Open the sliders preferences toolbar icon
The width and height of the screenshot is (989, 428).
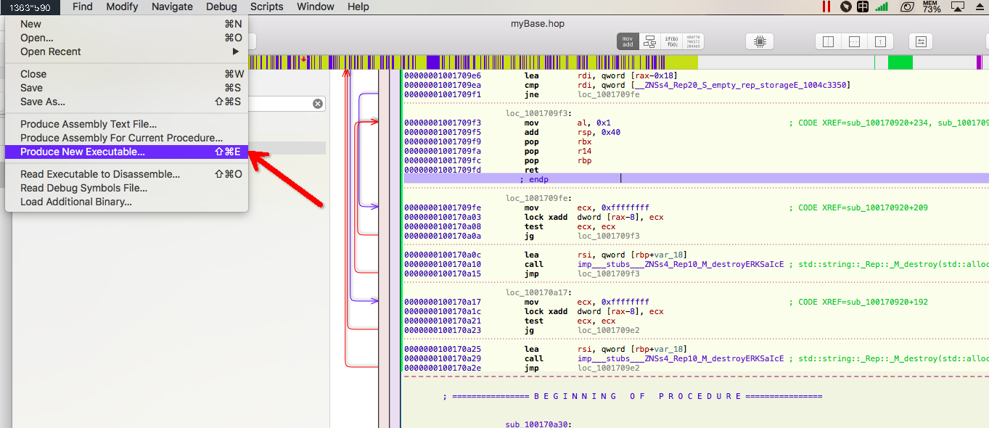(921, 41)
